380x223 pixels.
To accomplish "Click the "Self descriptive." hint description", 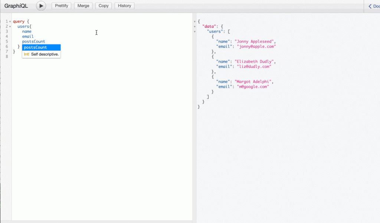I will (x=45, y=54).
